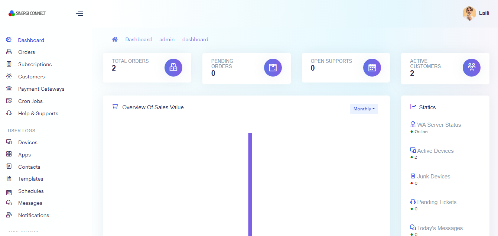Screen dimensions: 498x236
Task: Click the home icon in breadcrumb
Action: (115, 39)
